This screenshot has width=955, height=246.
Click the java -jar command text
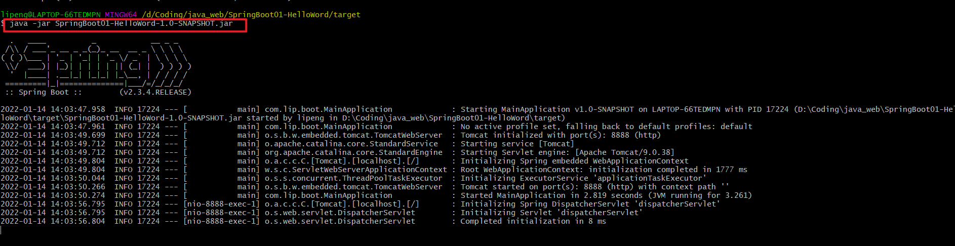click(x=121, y=23)
